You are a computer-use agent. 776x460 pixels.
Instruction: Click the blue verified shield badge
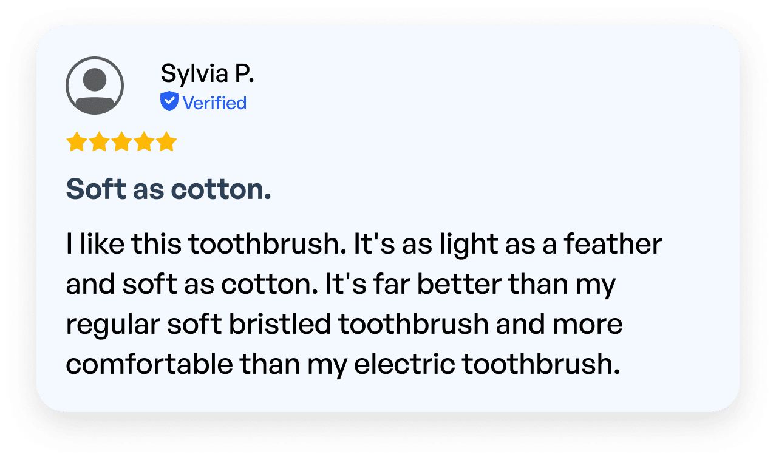click(x=169, y=102)
